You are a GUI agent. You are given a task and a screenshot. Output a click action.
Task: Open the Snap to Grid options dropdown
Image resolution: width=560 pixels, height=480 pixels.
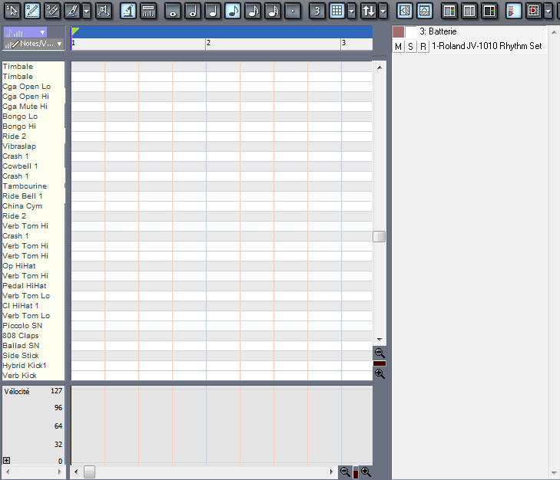(x=351, y=11)
